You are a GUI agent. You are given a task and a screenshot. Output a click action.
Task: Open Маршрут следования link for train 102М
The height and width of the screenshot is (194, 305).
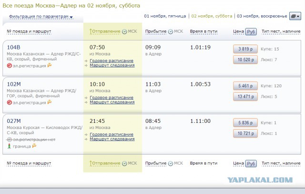point(112,102)
